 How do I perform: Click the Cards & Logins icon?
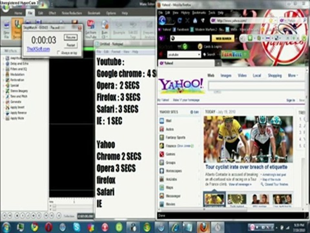[200, 47]
